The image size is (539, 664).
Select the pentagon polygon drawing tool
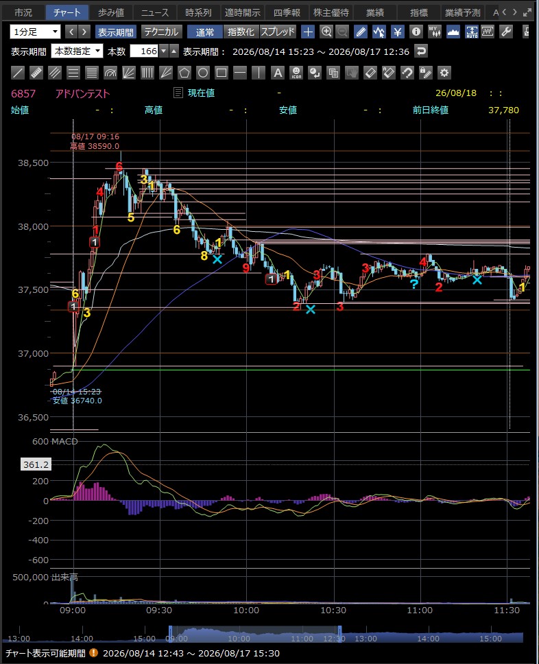tap(184, 73)
